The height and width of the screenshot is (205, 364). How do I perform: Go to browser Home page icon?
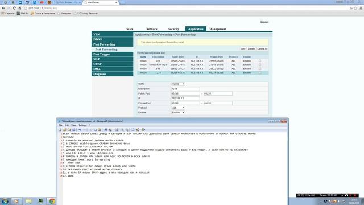[20, 8]
